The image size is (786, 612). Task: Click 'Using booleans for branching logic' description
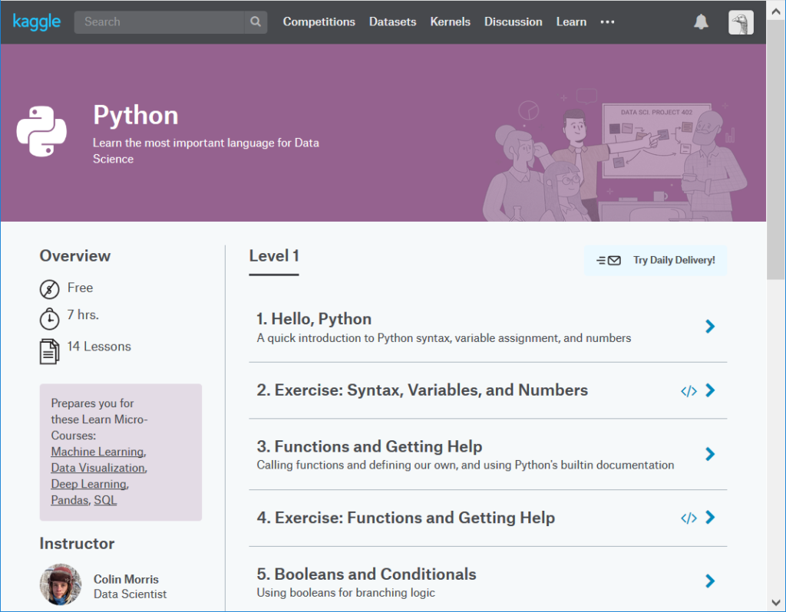point(346,593)
